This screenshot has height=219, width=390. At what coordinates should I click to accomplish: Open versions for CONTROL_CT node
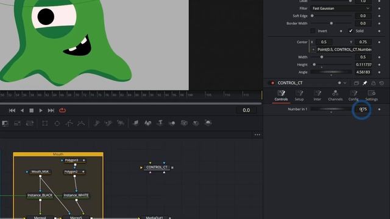[x=356, y=83]
